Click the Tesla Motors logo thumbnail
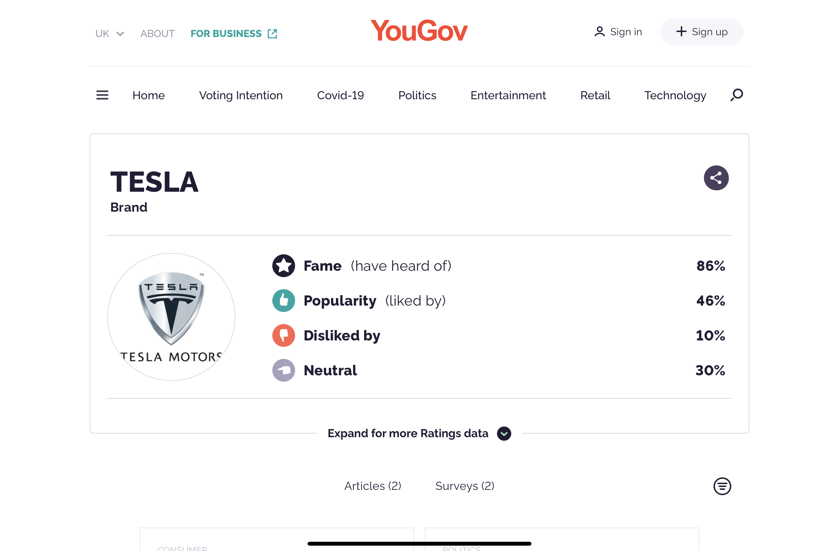The width and height of the screenshot is (839, 551). (171, 317)
